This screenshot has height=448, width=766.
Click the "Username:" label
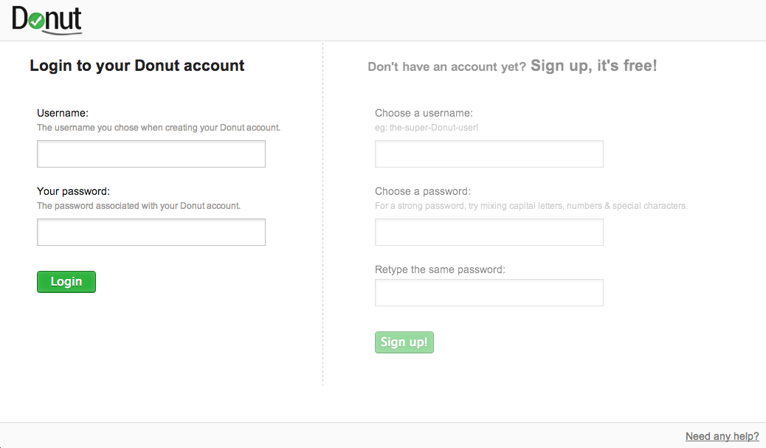tap(63, 113)
